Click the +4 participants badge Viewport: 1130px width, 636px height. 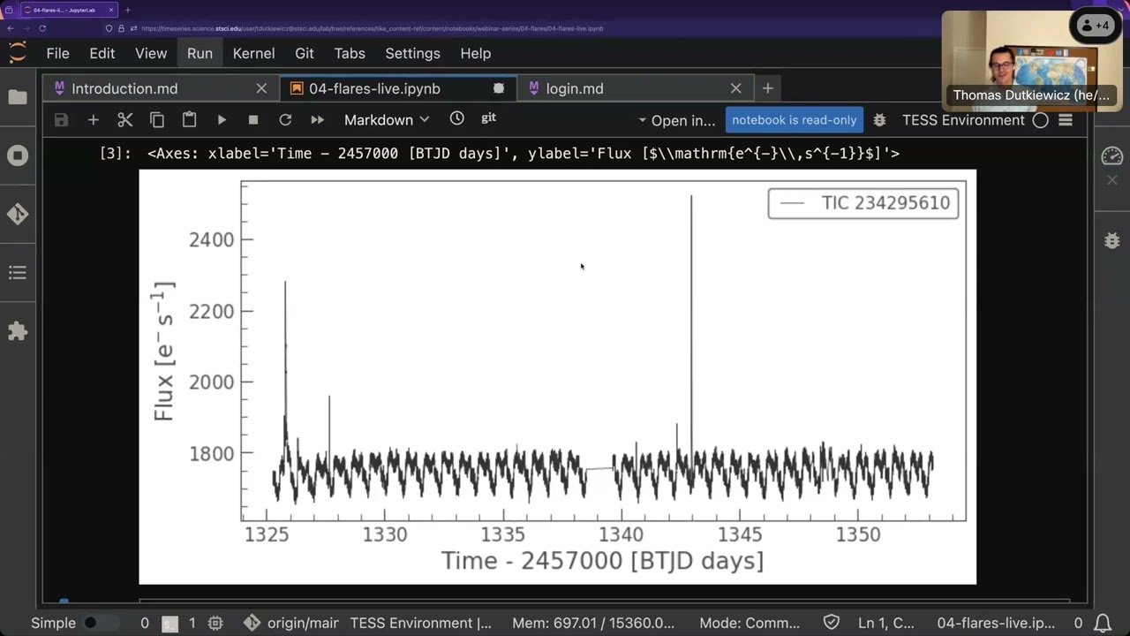click(1095, 26)
